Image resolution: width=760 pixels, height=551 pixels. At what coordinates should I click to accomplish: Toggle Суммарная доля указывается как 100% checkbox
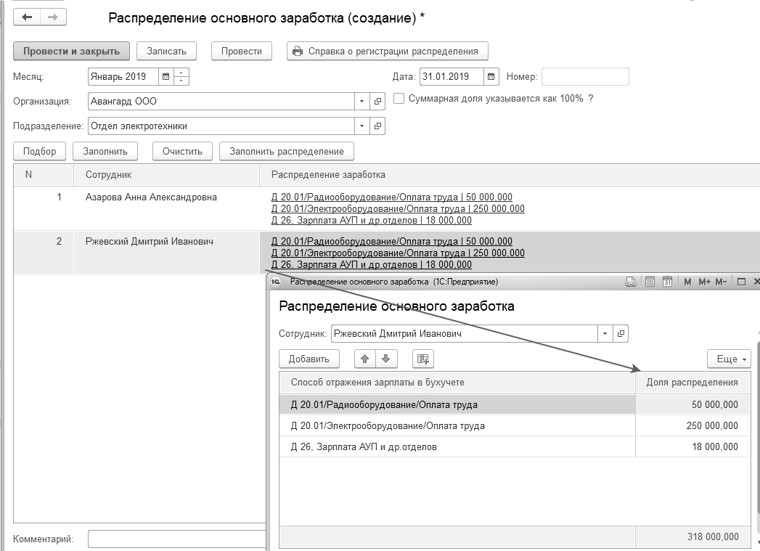tap(399, 99)
